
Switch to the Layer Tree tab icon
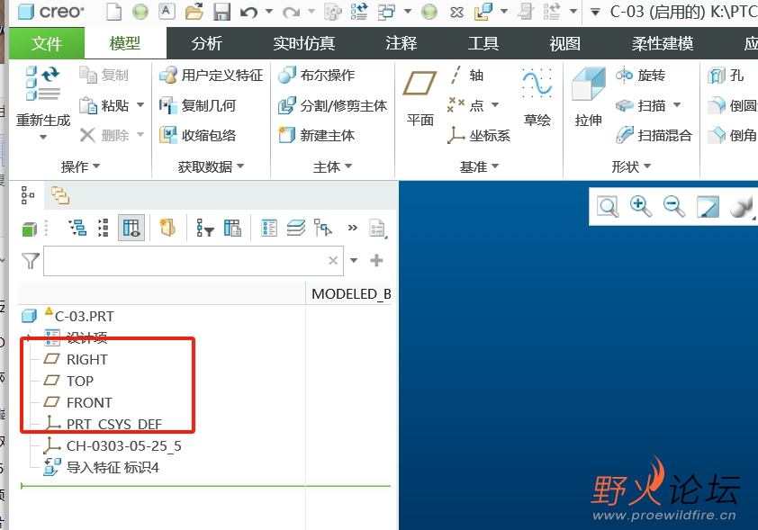(60, 195)
